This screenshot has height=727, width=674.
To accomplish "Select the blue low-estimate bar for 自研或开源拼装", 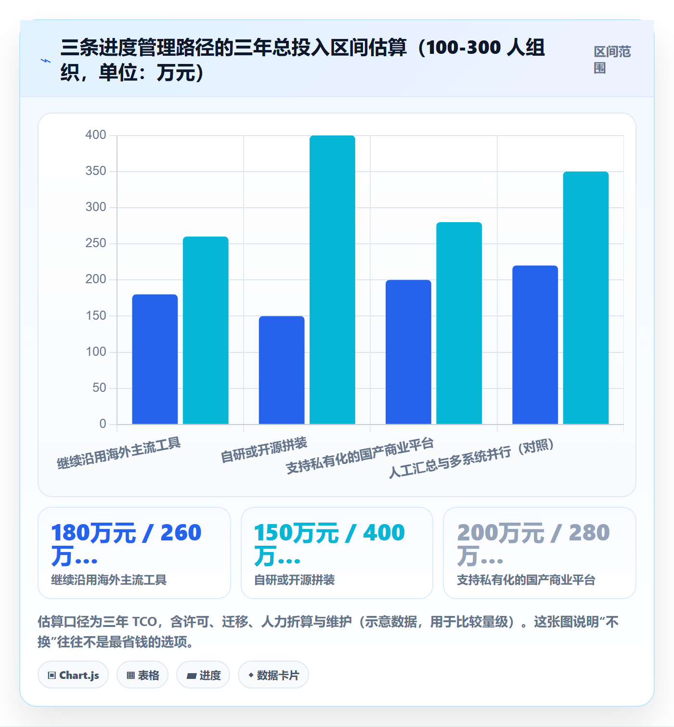I will tap(282, 370).
